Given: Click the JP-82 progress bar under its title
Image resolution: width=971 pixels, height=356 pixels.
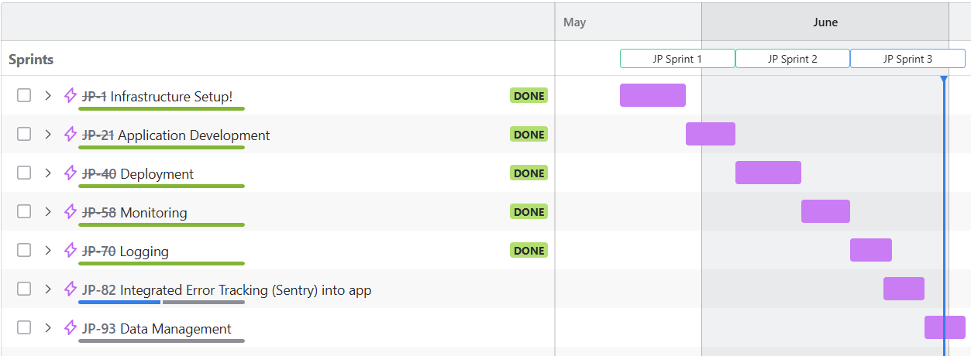Looking at the screenshot, I should 161,302.
